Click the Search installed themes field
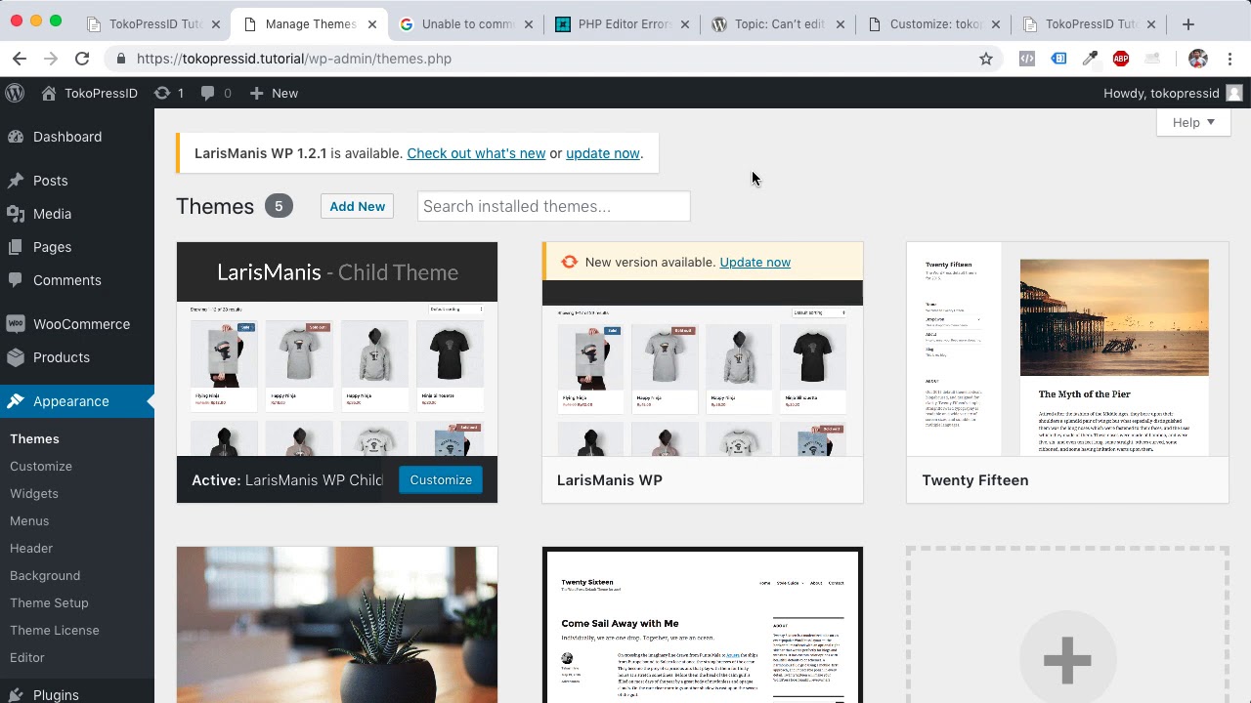This screenshot has width=1251, height=703. [553, 206]
